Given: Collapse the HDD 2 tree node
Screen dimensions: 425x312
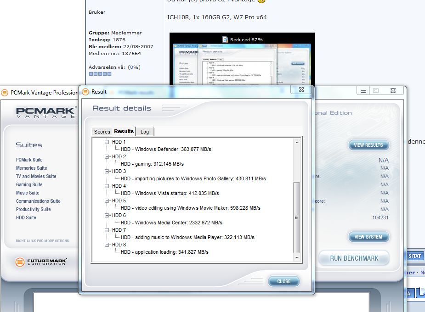Looking at the screenshot, I should click(x=107, y=156).
